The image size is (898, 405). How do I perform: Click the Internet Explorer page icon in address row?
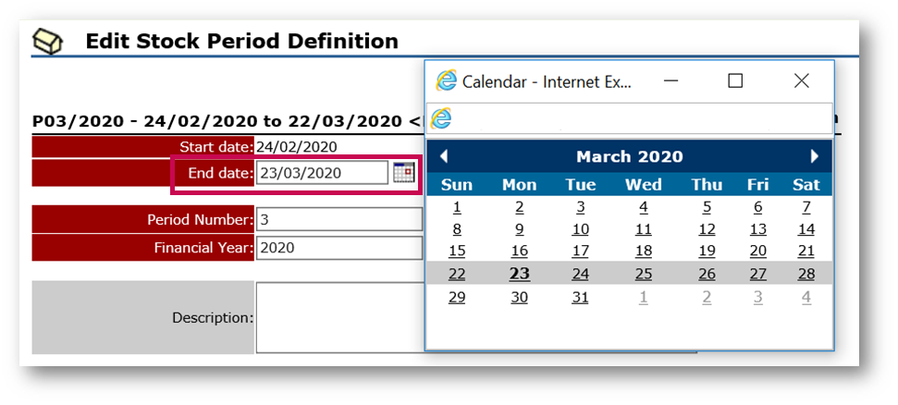442,117
